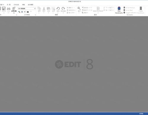
Task: Open the ISO file type dropdown
Action: click(35, 9)
